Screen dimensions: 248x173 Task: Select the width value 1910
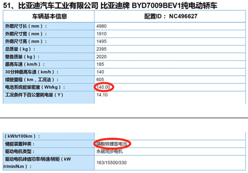pos(101,34)
